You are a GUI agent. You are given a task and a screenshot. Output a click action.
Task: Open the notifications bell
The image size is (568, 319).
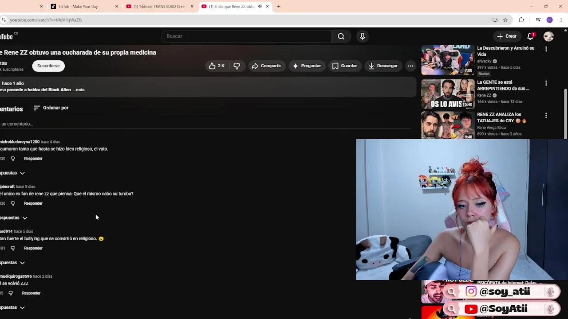(530, 36)
